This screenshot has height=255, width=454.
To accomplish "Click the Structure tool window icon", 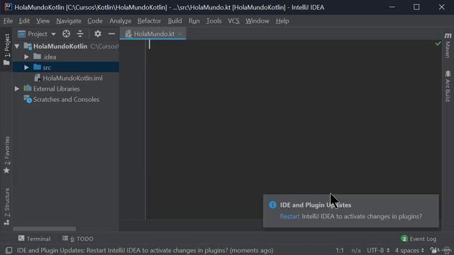I will [x=6, y=222].
